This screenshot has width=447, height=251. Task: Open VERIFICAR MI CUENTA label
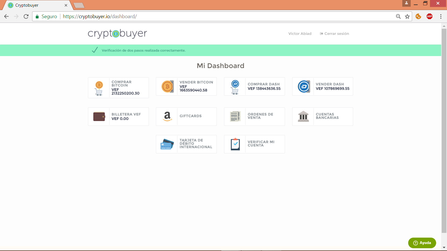pyautogui.click(x=261, y=144)
